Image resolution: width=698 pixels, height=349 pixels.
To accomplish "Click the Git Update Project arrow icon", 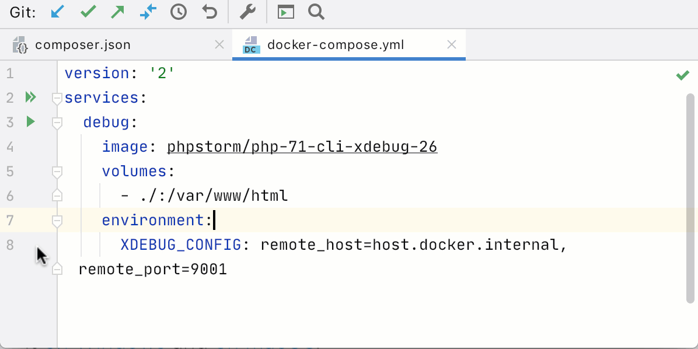I will pos(57,12).
